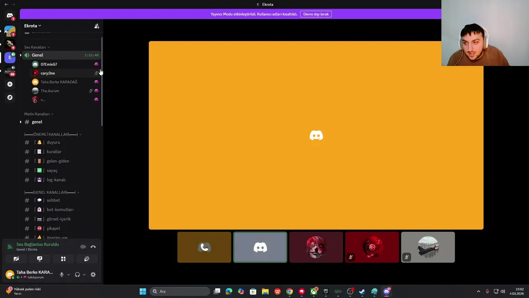This screenshot has width=529, height=298.
Task: Click the taskbar search box Ara
Action: (x=180, y=291)
